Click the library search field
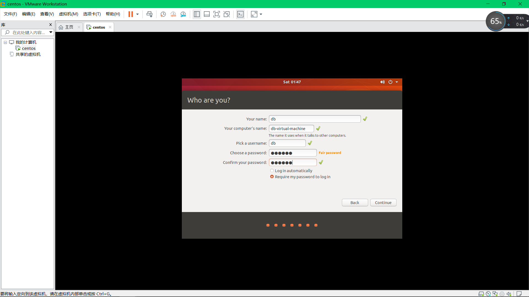The width and height of the screenshot is (529, 297). (28, 32)
